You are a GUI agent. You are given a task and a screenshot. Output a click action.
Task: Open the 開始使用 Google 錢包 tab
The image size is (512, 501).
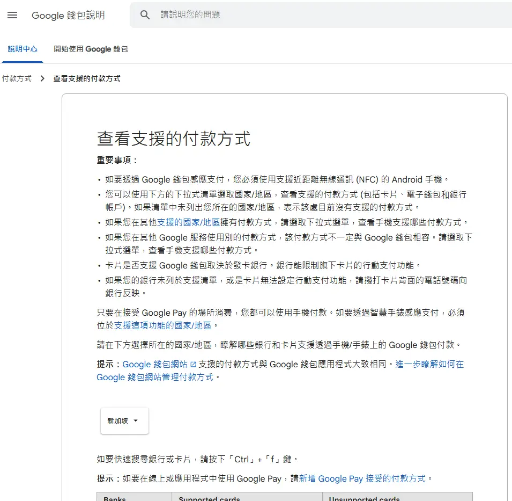click(x=91, y=49)
